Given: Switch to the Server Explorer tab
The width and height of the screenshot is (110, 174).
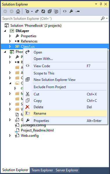Looking at the screenshot, I should (67, 170).
